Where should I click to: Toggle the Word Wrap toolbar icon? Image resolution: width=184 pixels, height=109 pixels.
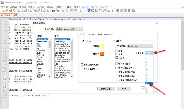tap(81, 11)
